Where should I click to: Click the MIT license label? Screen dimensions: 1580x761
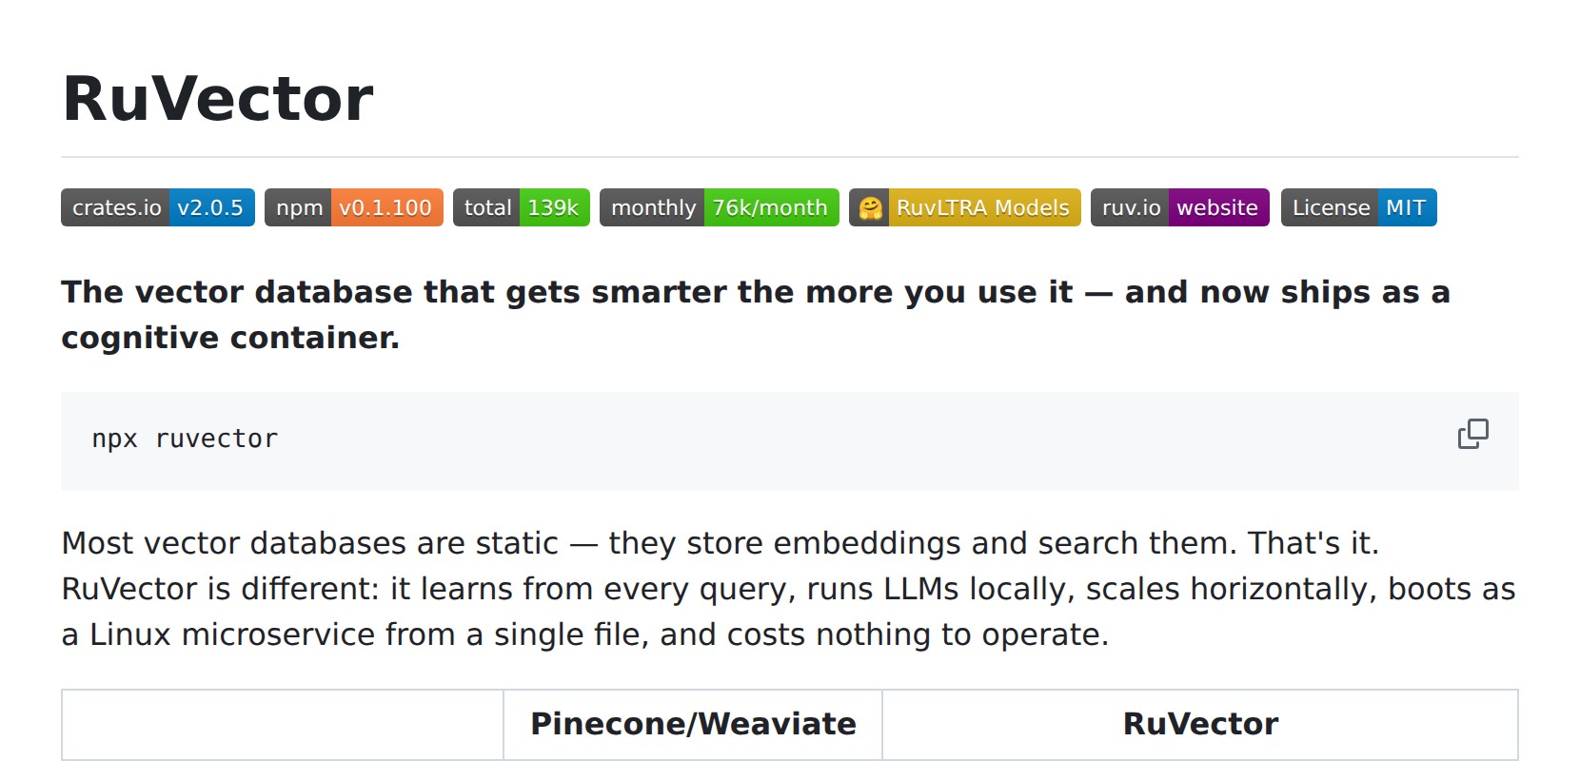tap(1407, 207)
